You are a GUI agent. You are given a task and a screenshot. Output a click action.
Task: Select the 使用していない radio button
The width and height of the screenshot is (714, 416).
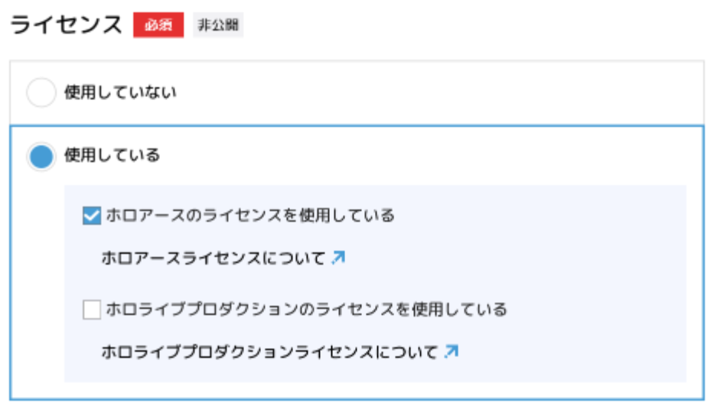pyautogui.click(x=41, y=93)
